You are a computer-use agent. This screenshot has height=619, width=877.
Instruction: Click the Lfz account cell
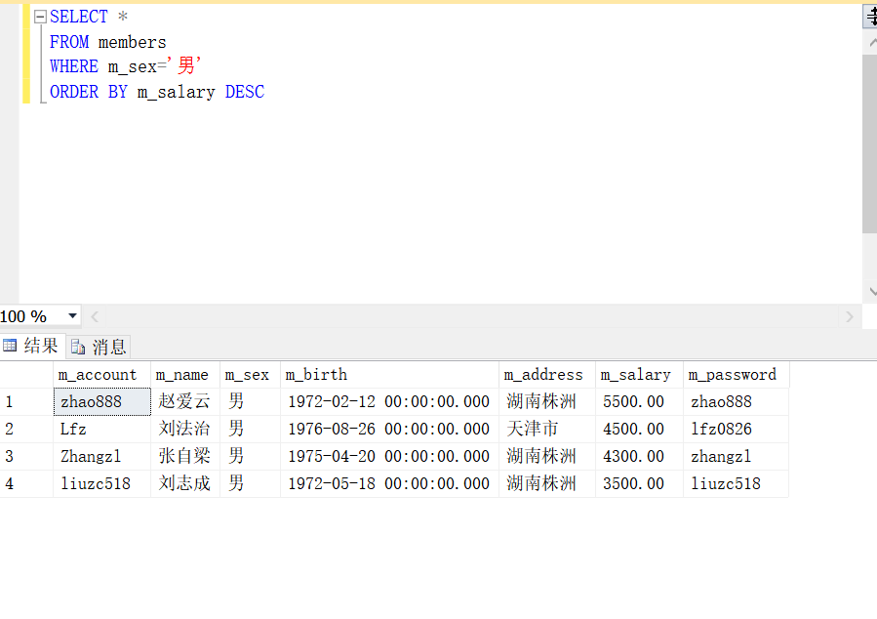[x=101, y=430]
